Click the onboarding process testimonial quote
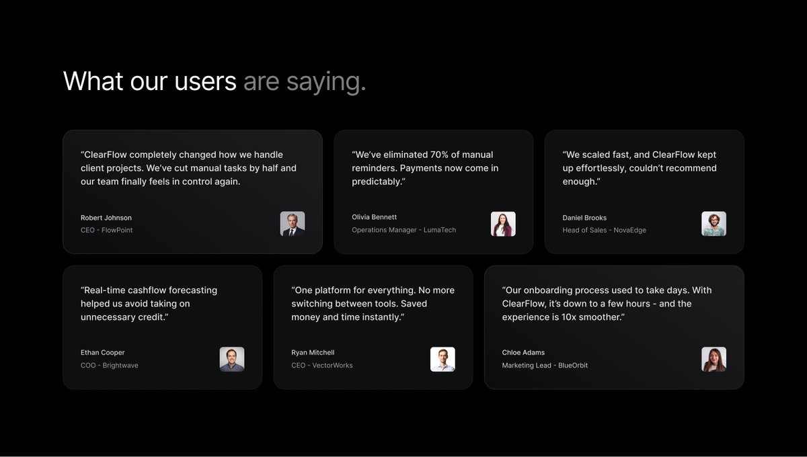Image resolution: width=807 pixels, height=457 pixels. [607, 304]
